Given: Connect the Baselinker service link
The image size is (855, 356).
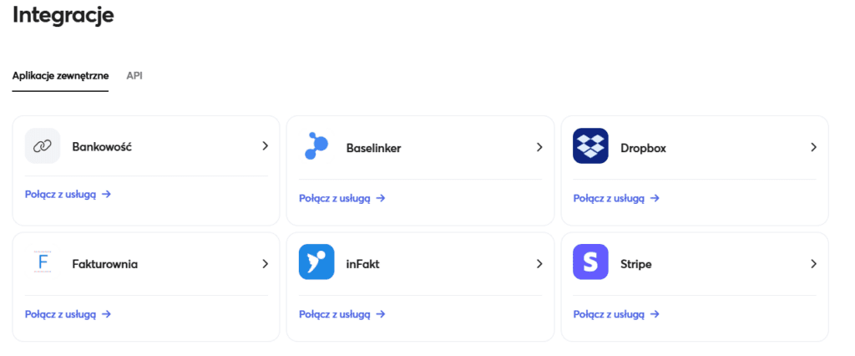Looking at the screenshot, I should [x=341, y=198].
